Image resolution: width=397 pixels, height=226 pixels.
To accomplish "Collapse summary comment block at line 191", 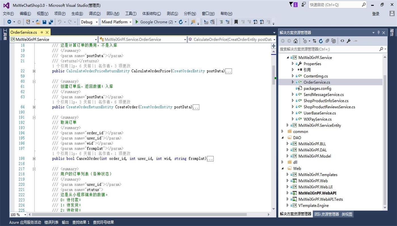I will click(34, 118).
